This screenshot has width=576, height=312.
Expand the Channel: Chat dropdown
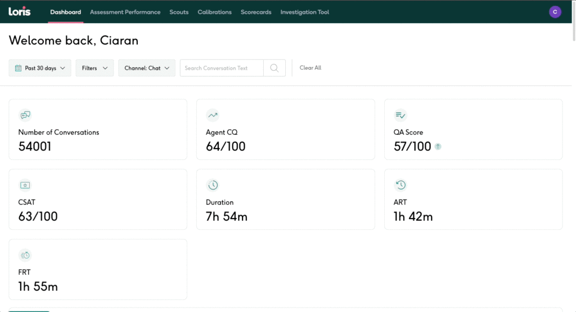147,68
